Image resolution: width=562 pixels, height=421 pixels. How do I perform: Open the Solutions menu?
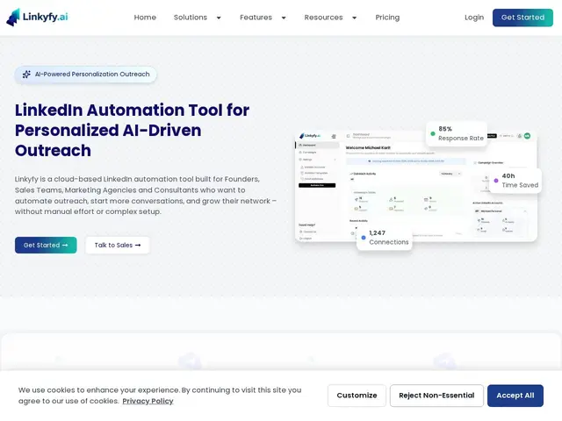pos(191,18)
